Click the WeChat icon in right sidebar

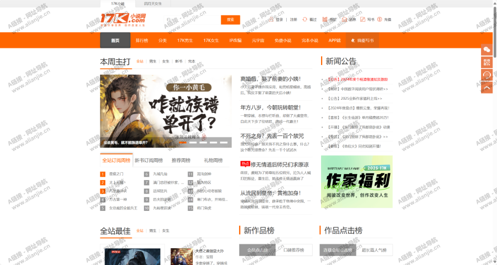coord(487,50)
